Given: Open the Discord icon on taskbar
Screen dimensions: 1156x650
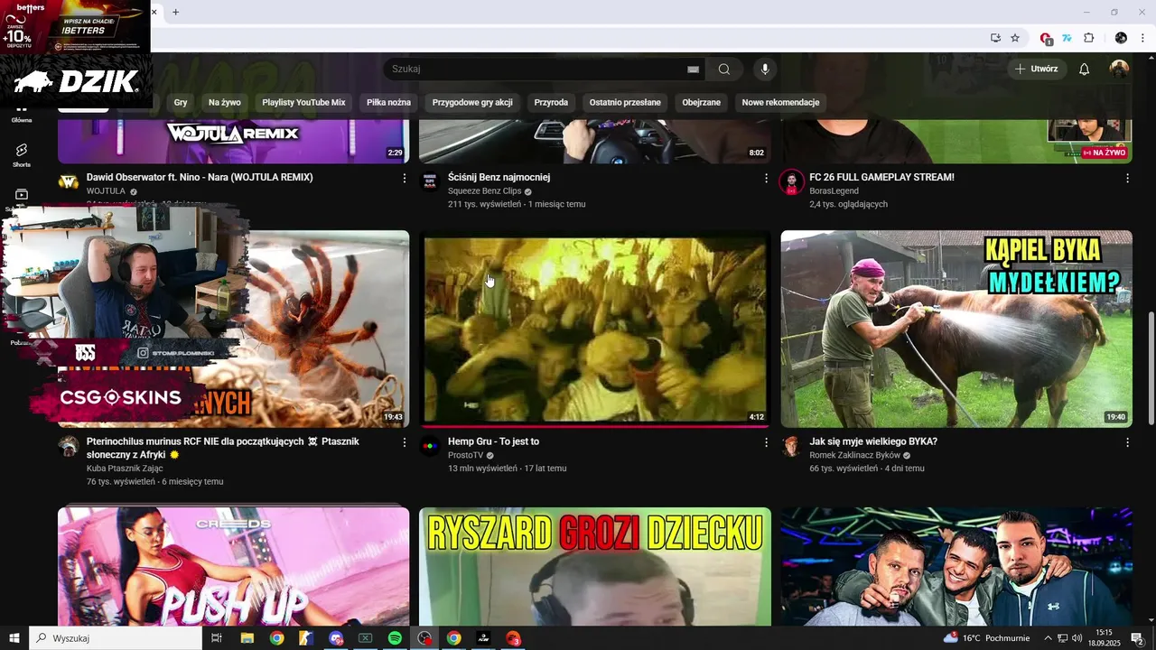Looking at the screenshot, I should click(x=336, y=638).
